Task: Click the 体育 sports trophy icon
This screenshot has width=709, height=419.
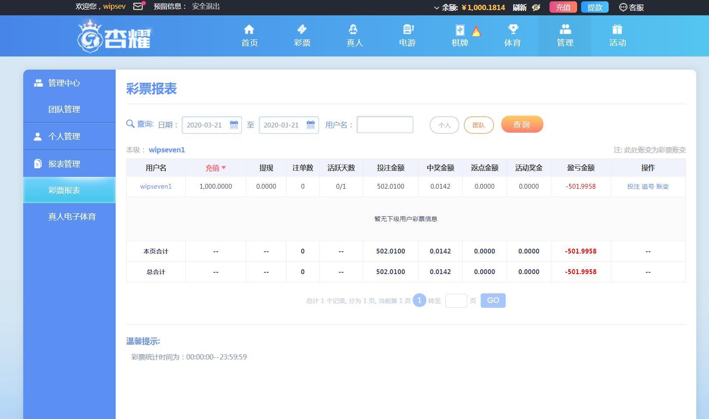Action: tap(513, 30)
